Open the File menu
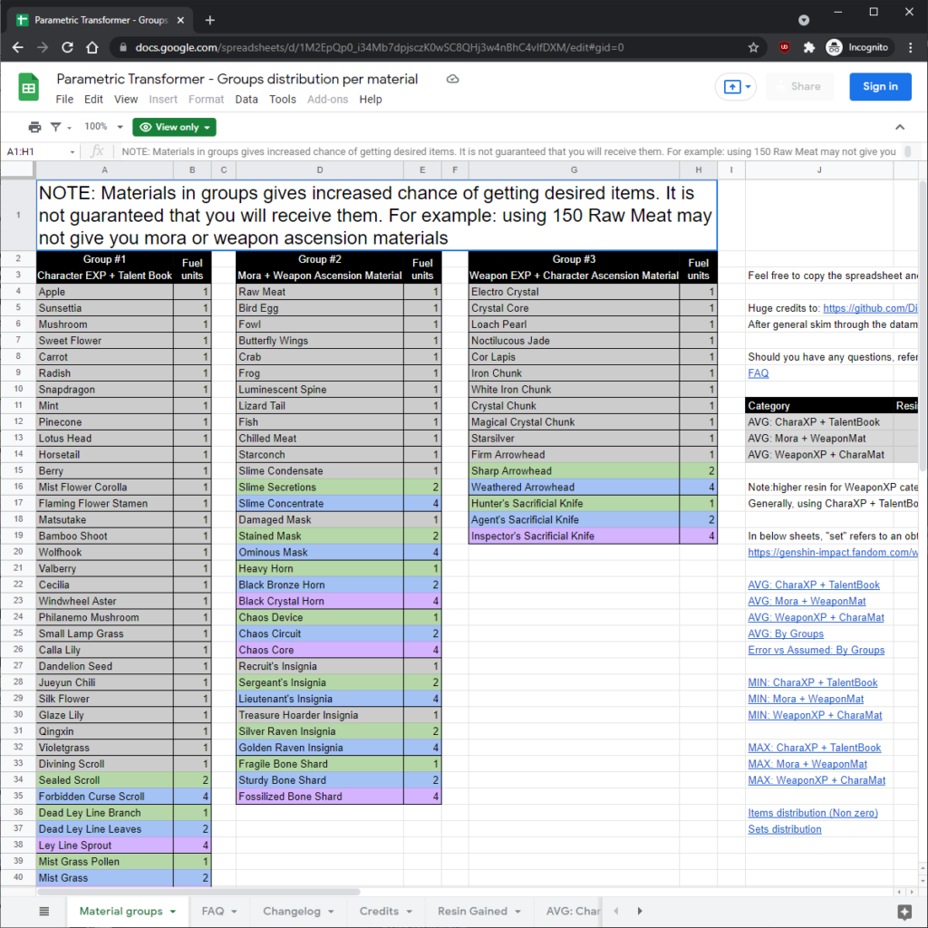This screenshot has height=928, width=928. click(x=64, y=100)
